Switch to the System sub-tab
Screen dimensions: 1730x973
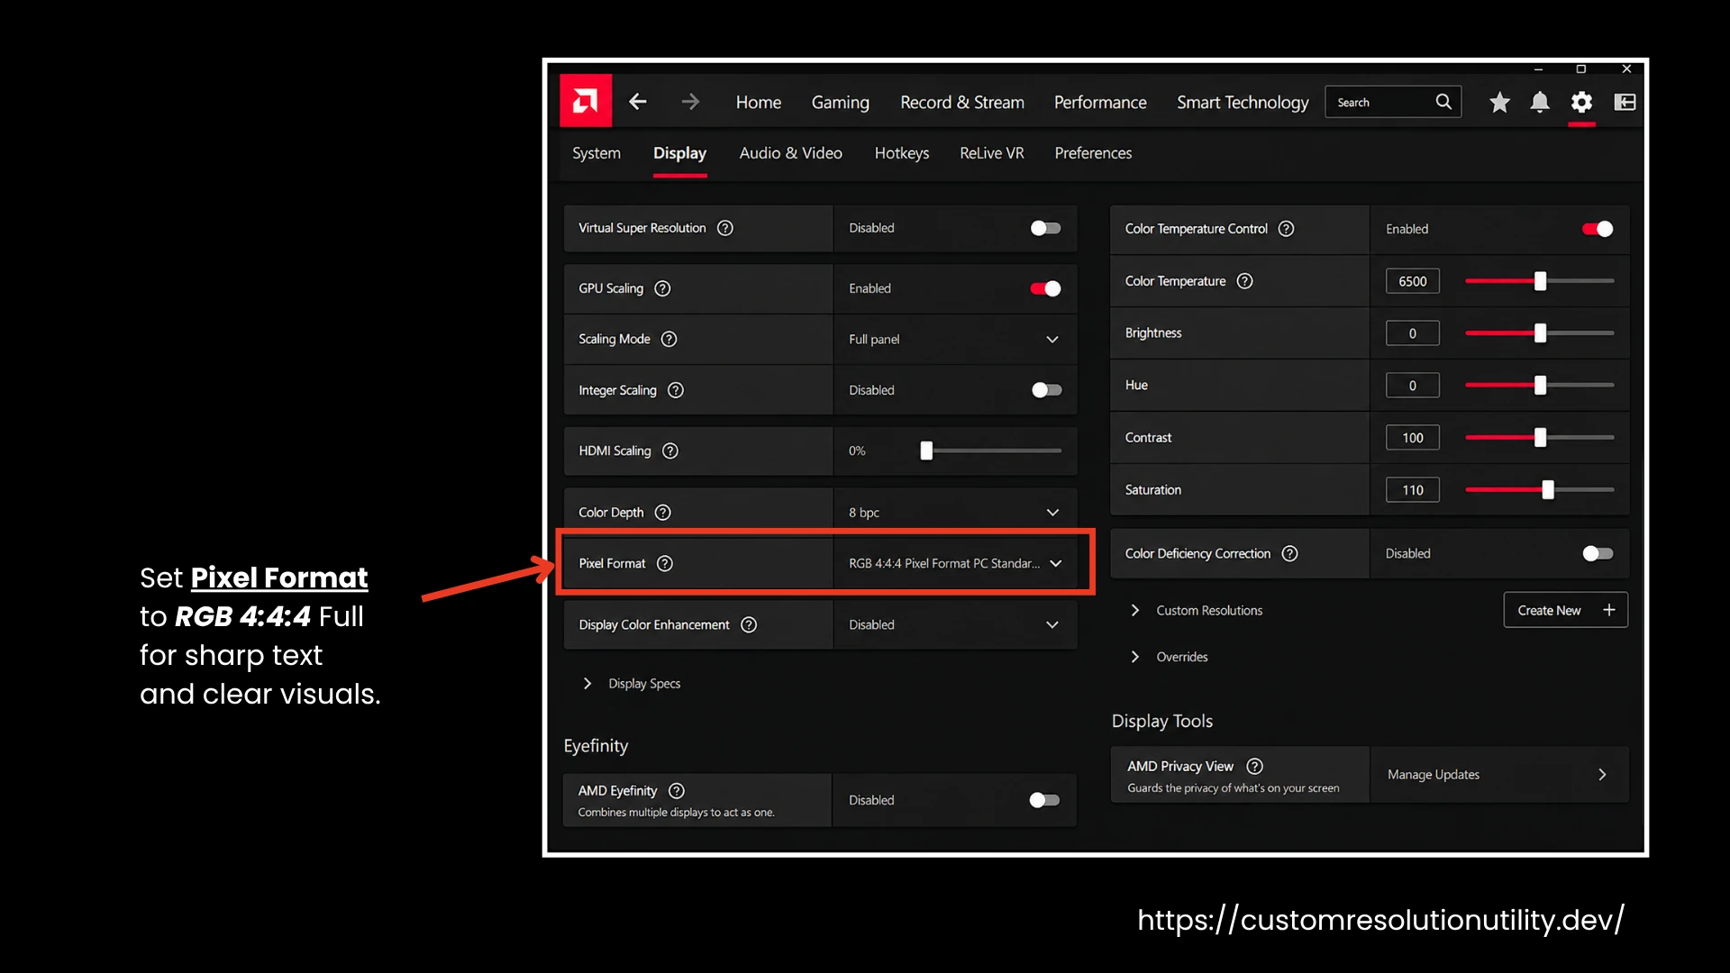(x=596, y=153)
